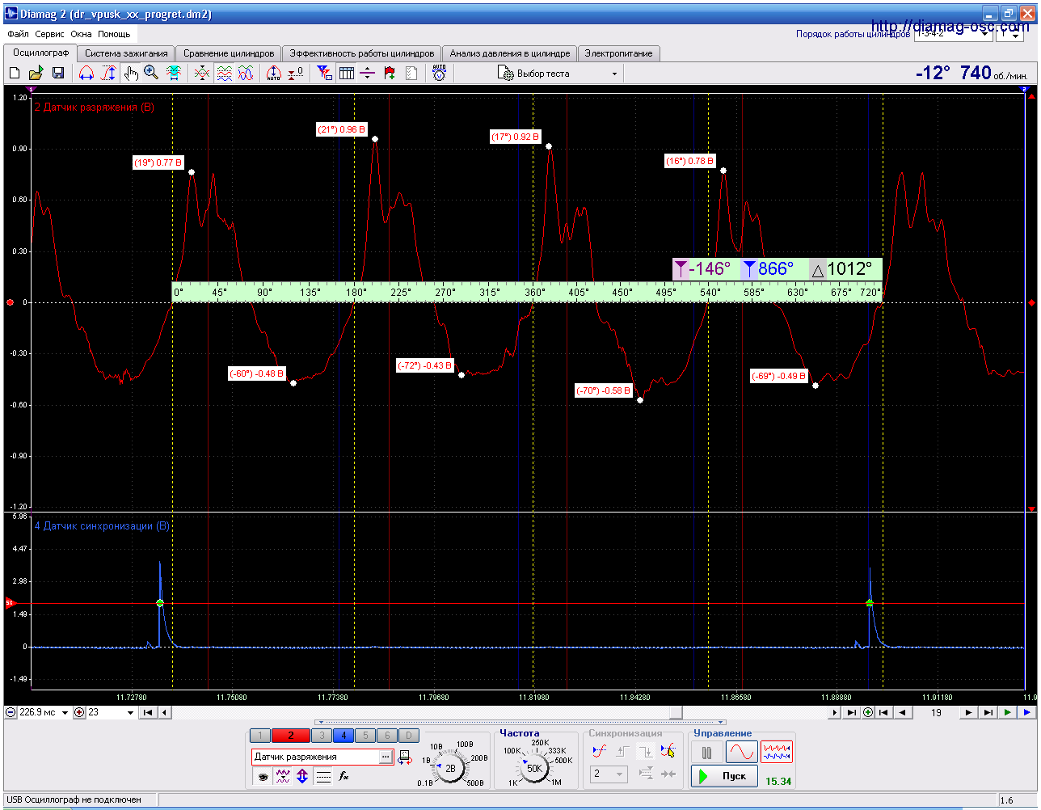Click the red horizontal-stretch waveform icon
The image size is (1041, 810).
click(x=86, y=74)
